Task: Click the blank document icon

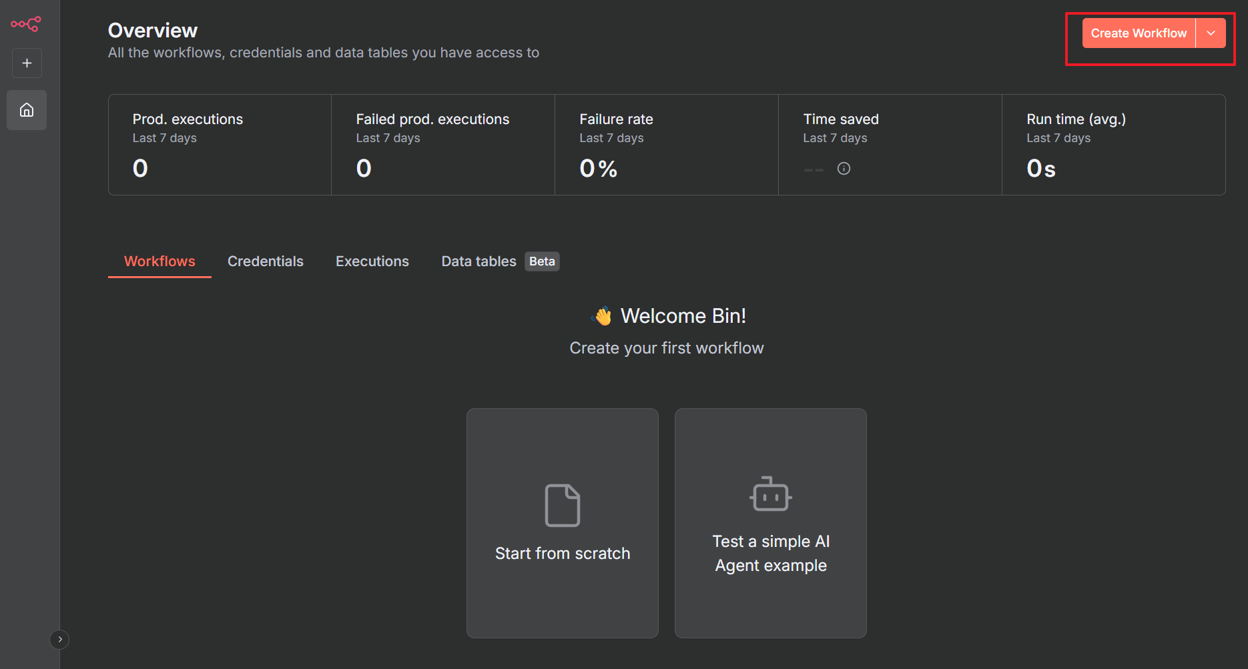Action: coord(562,505)
